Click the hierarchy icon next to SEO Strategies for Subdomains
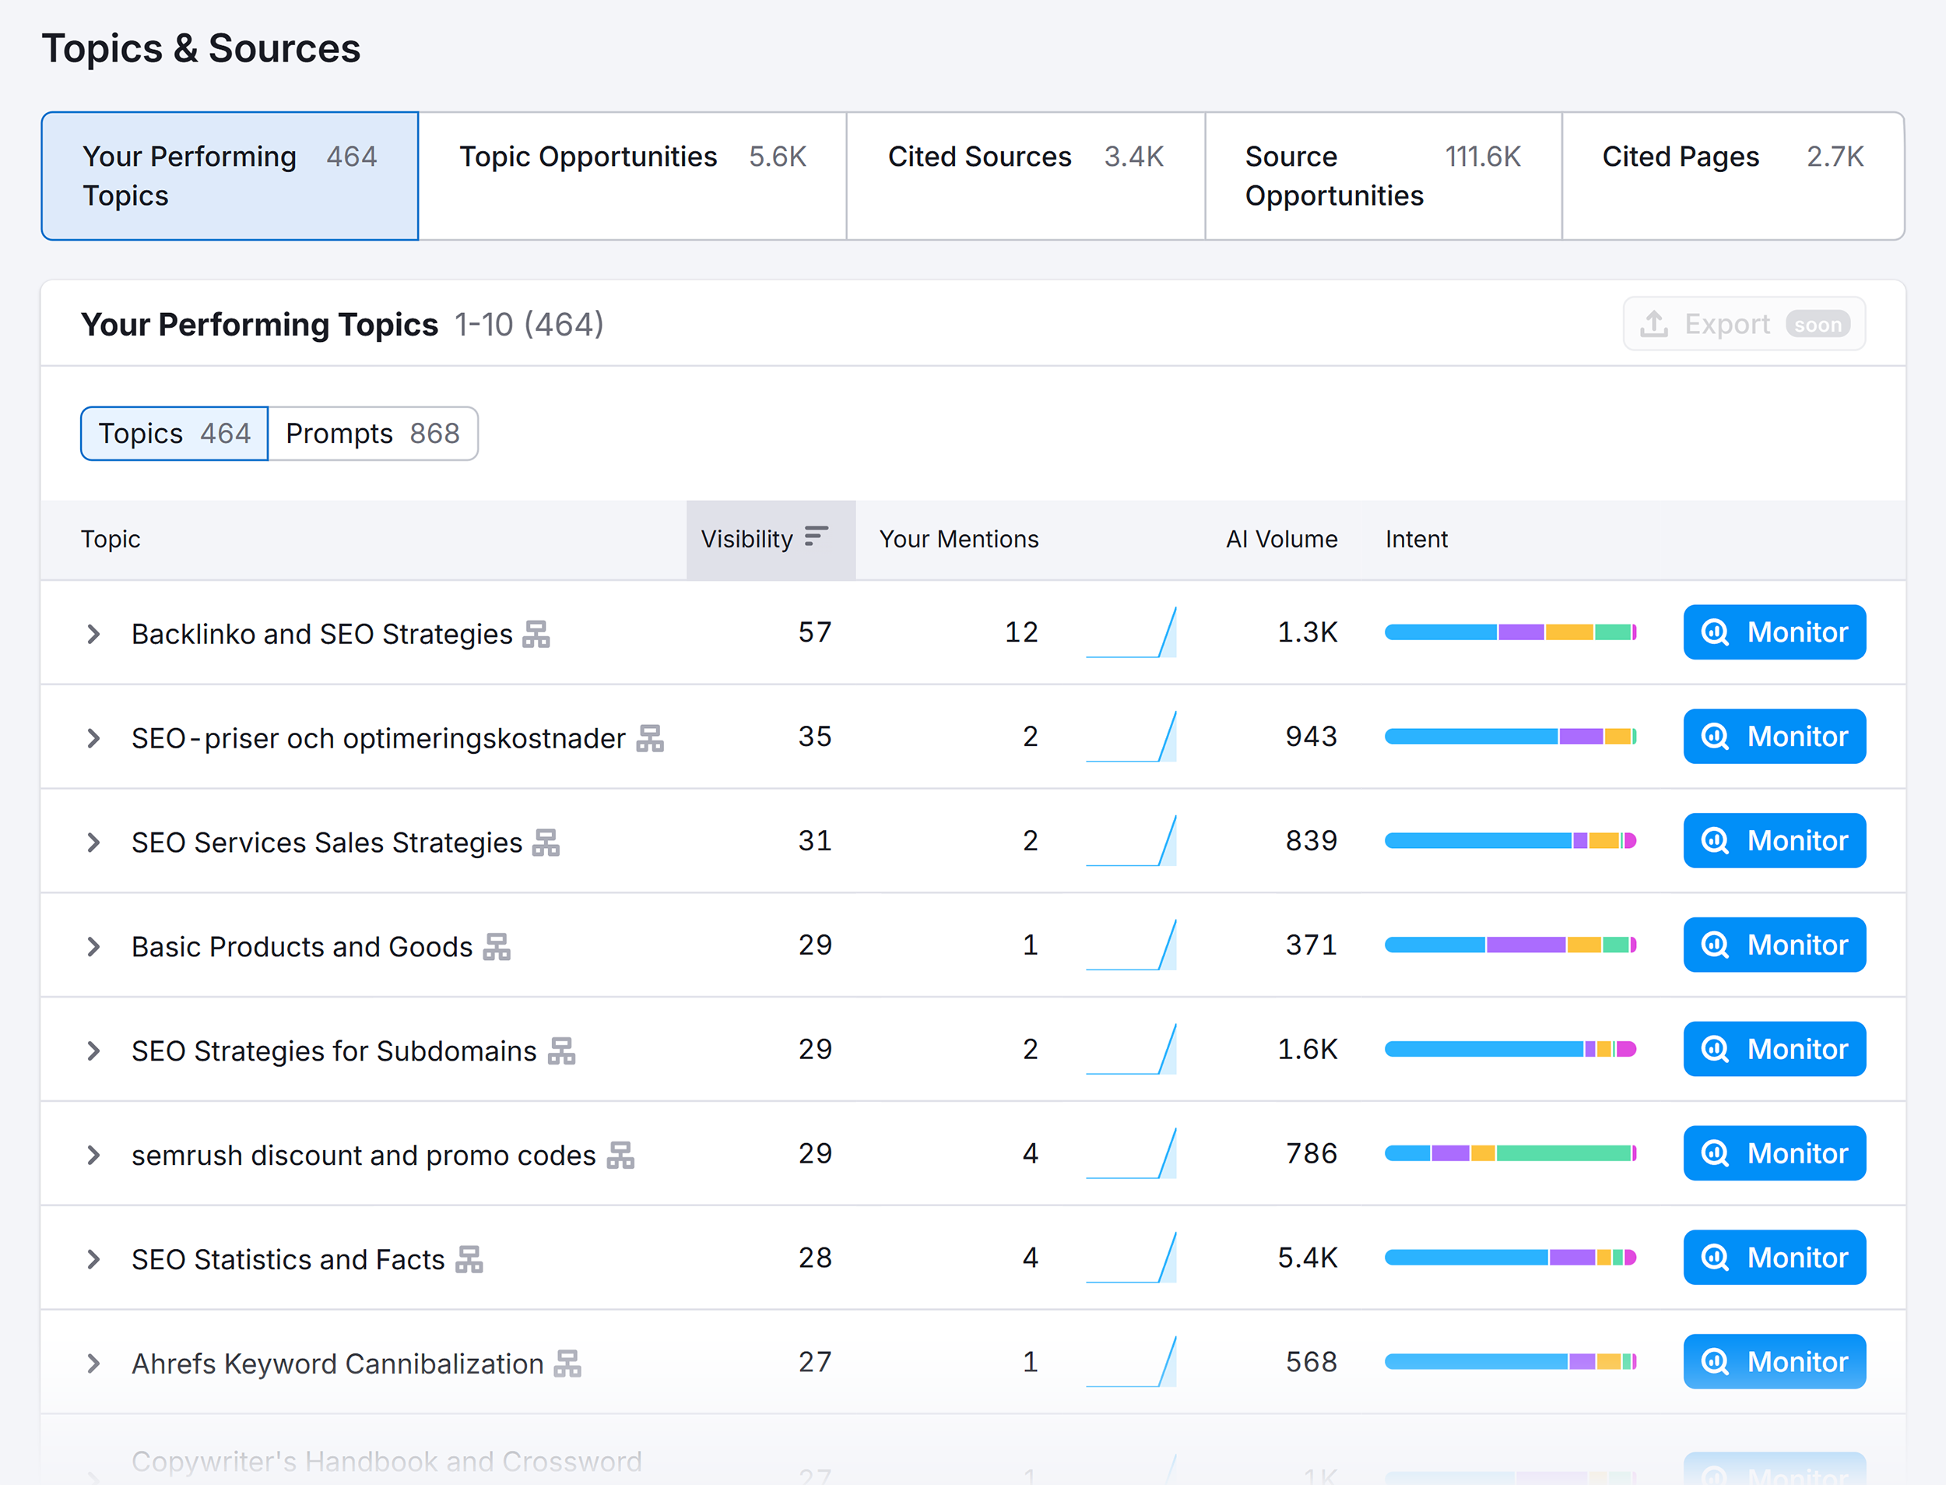The image size is (1946, 1485). [x=564, y=1051]
